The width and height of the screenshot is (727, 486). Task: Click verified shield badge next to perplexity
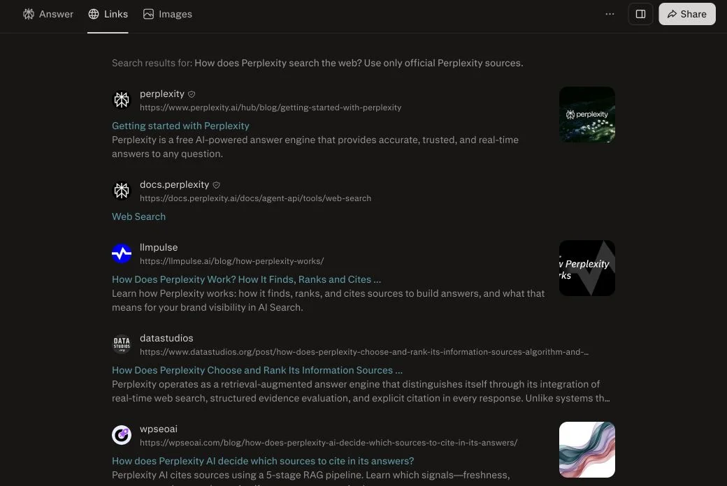[x=192, y=94]
